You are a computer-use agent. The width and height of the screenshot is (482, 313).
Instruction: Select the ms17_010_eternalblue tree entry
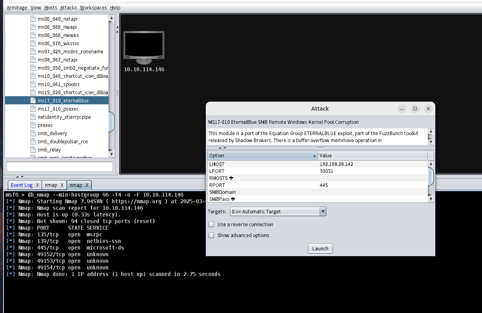coord(63,101)
